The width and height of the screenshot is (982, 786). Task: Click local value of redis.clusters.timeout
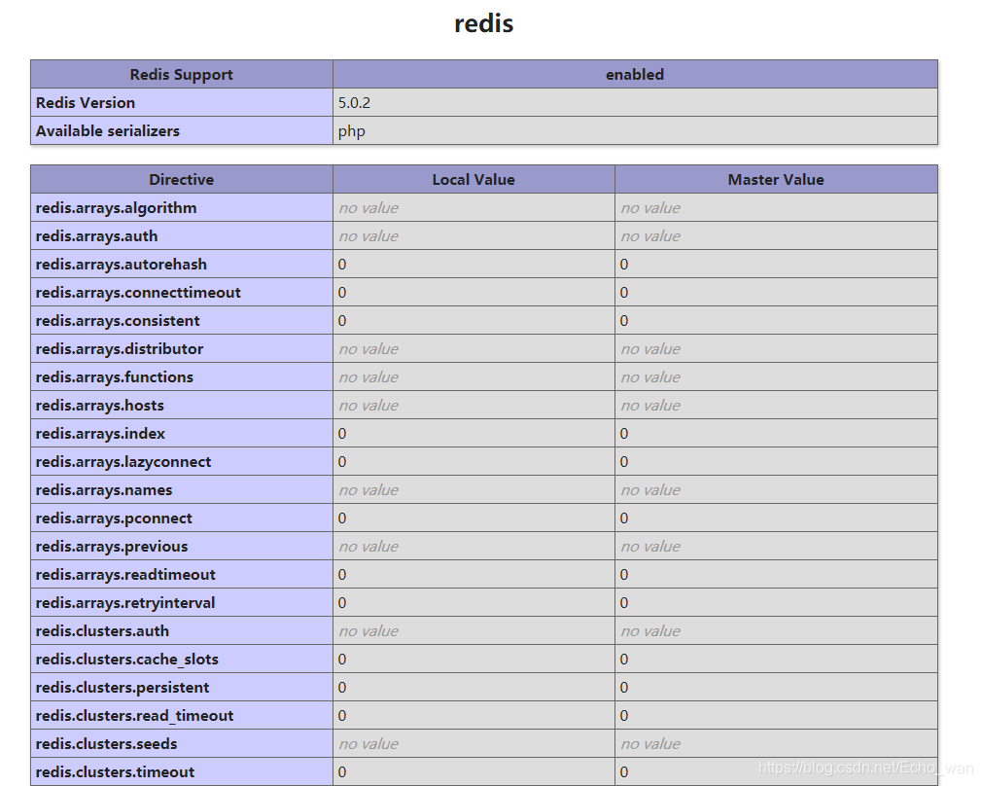pyautogui.click(x=342, y=772)
